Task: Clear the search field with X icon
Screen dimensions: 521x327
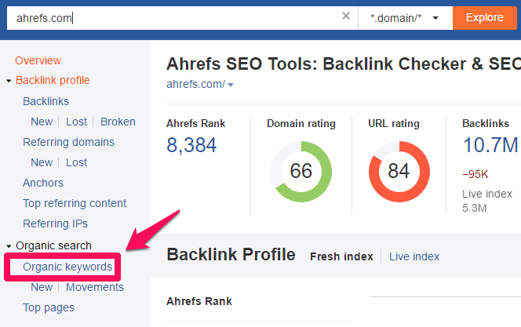Action: [346, 16]
